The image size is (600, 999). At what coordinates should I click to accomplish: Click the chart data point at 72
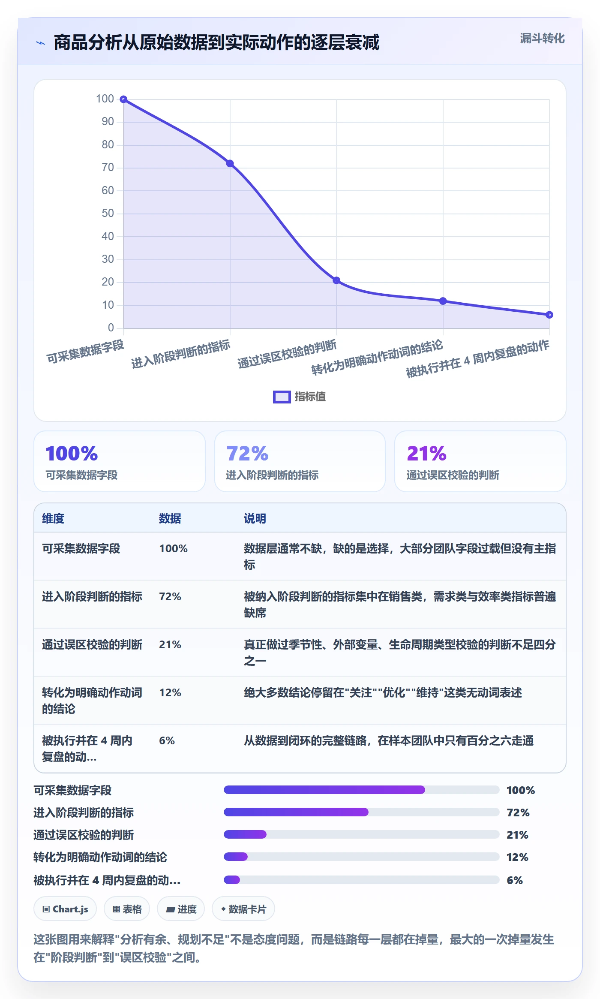click(x=230, y=163)
